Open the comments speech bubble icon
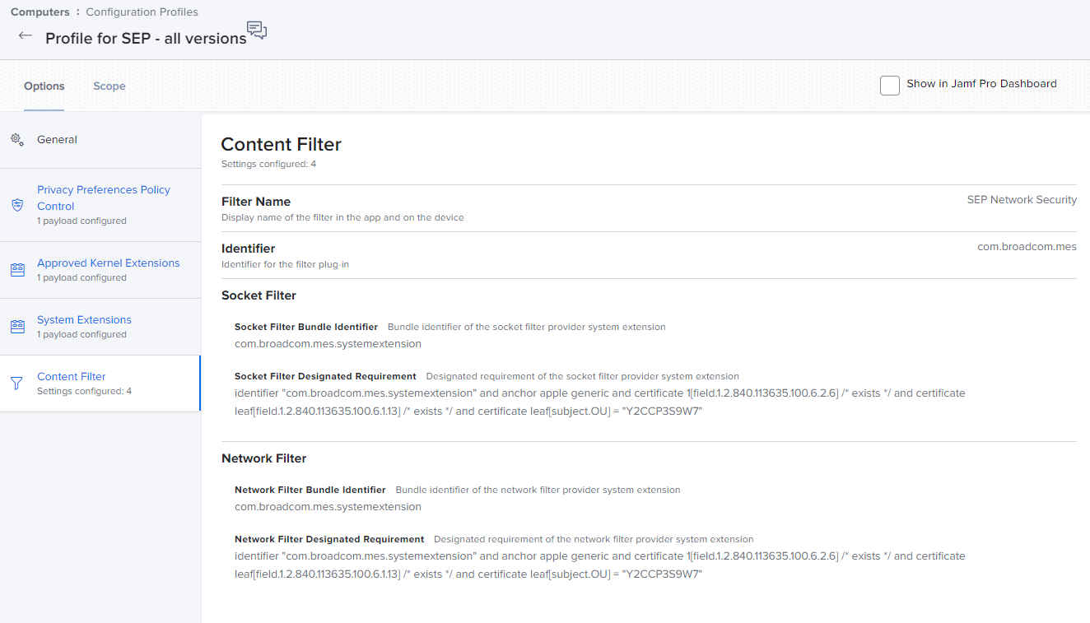Viewport: 1090px width, 623px height. tap(257, 31)
